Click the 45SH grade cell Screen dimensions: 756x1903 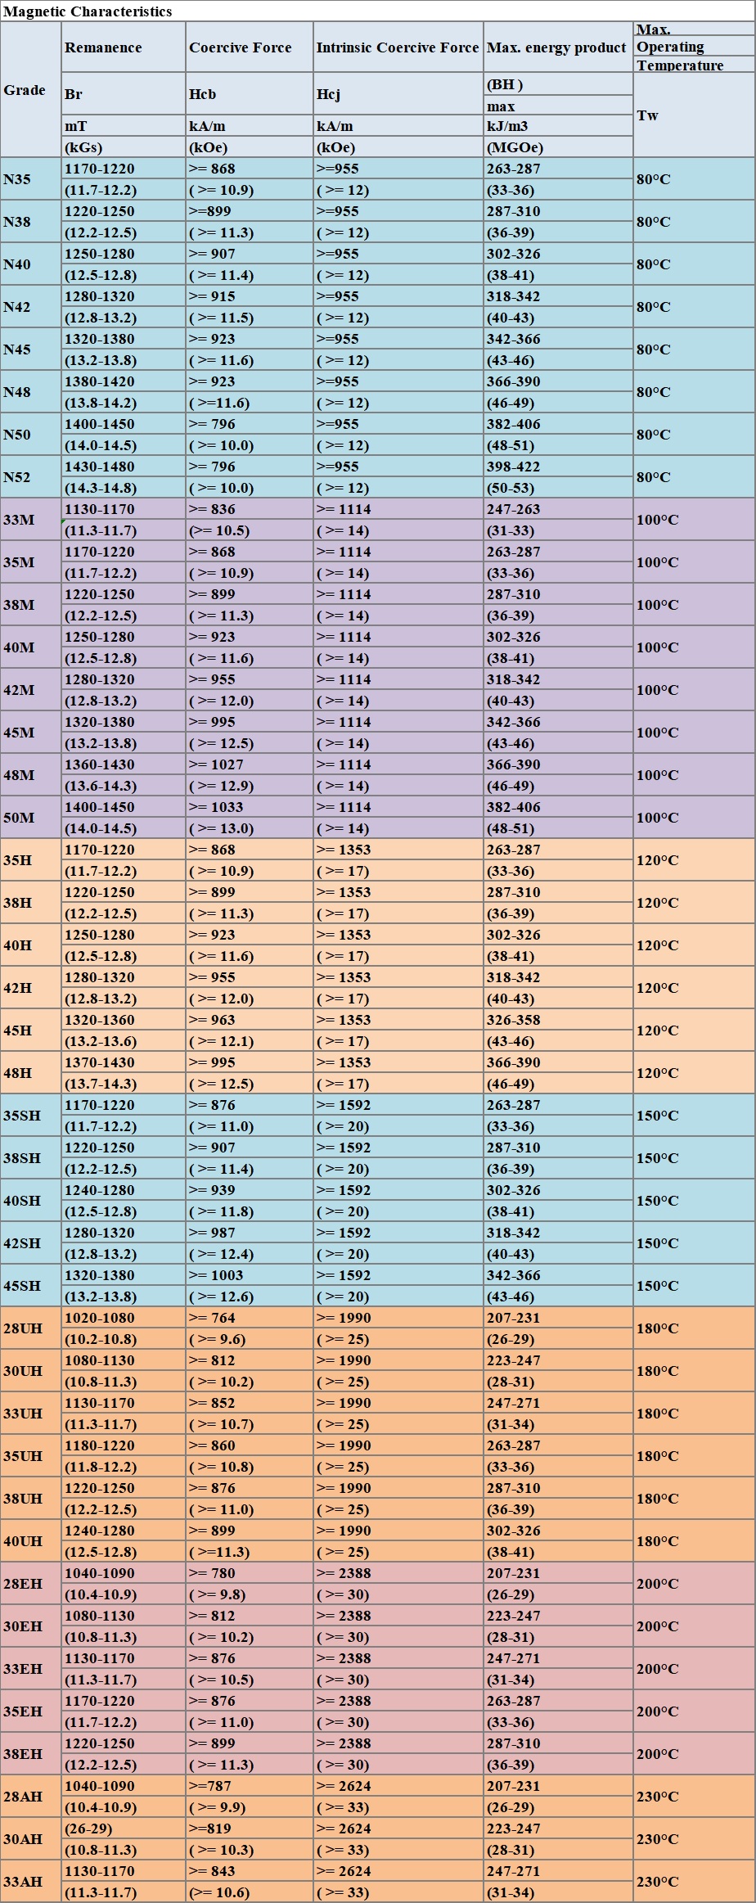click(31, 1286)
